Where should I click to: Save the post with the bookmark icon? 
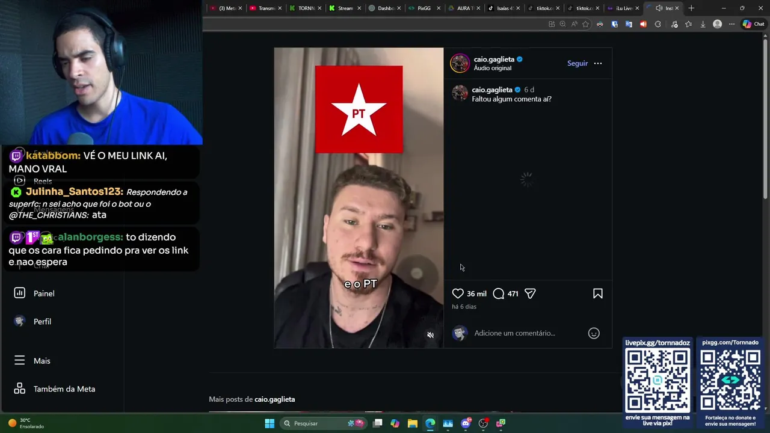598,293
